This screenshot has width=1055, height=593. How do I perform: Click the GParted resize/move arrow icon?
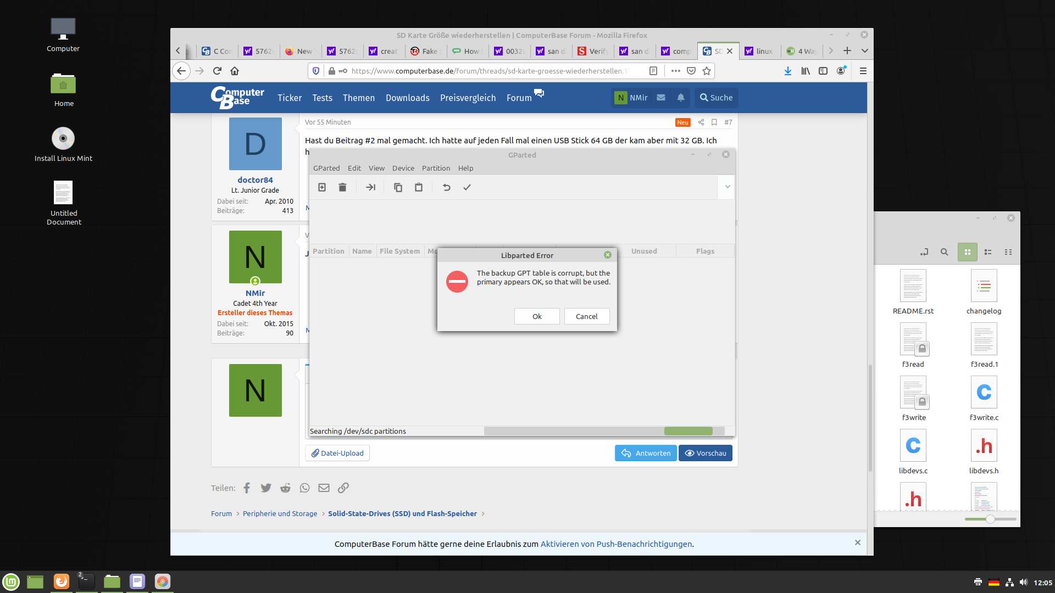tap(370, 187)
